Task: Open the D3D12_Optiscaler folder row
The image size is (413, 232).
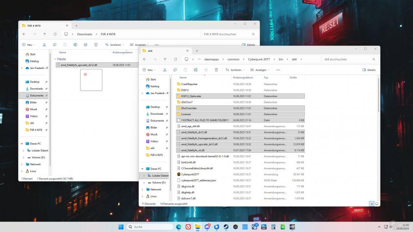Action: click(x=190, y=96)
